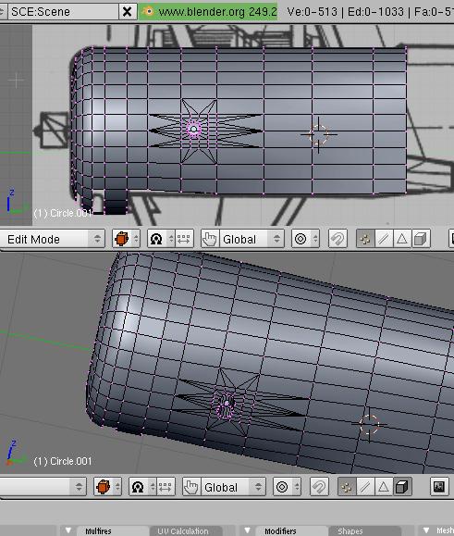Screen dimensions: 454x536
Task: Open the pivot point menu in the upper viewport header
Action: coord(161,239)
